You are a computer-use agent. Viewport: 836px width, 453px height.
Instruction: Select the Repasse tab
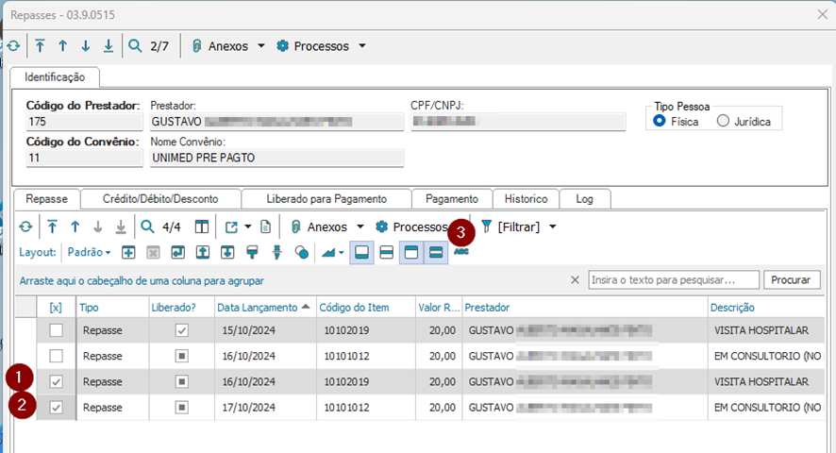click(46, 199)
